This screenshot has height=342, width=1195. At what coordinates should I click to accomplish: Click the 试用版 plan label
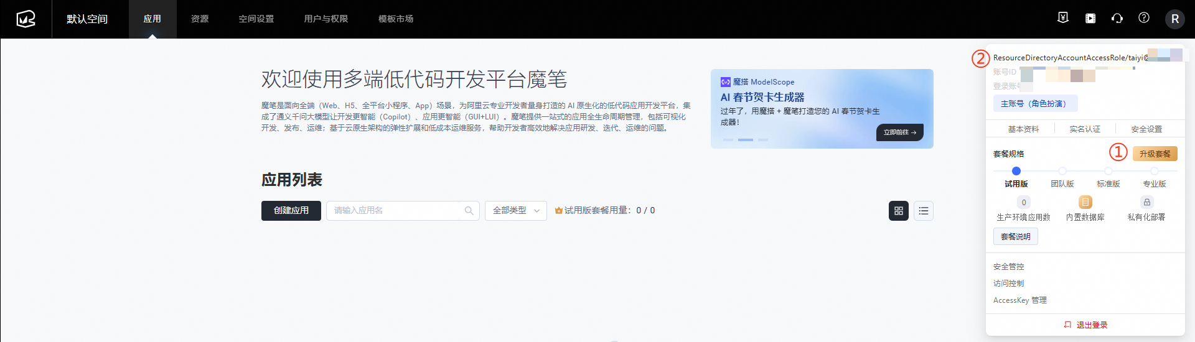[1016, 184]
